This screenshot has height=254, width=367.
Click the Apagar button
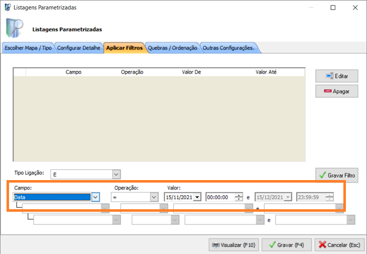336,91
